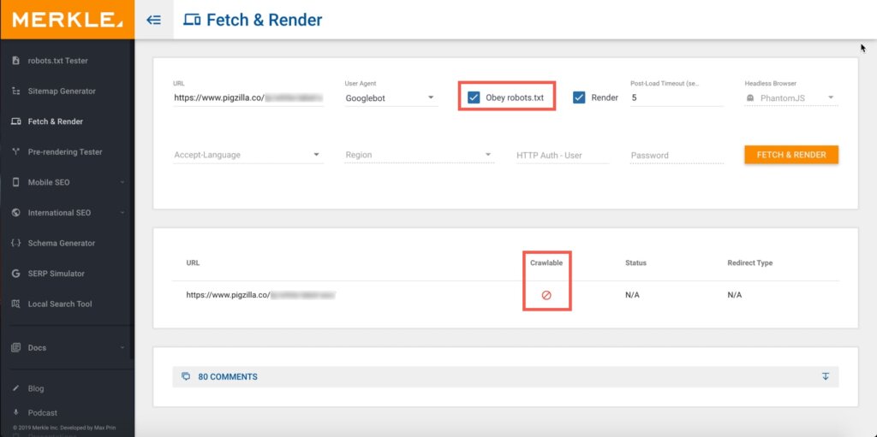Image resolution: width=877 pixels, height=437 pixels.
Task: Expand the Mobile SEO menu
Action: click(x=67, y=182)
